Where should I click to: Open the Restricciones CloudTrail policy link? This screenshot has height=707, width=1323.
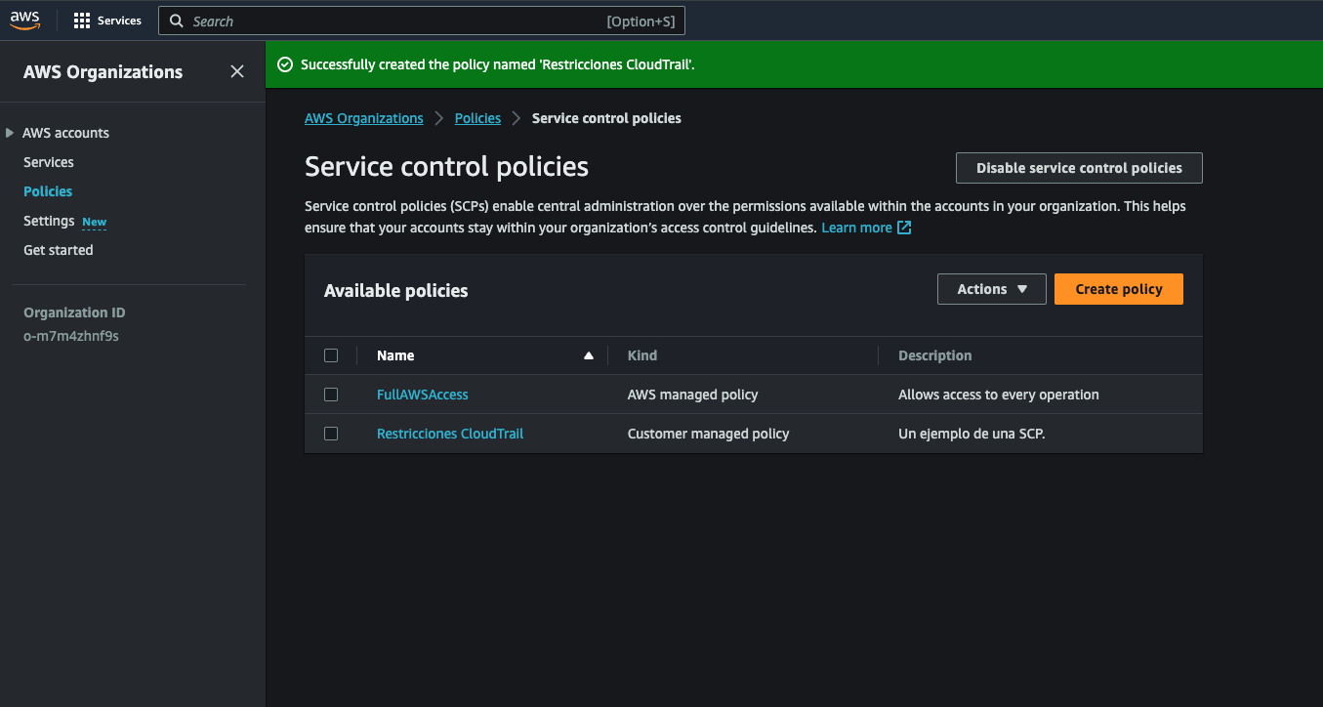pyautogui.click(x=450, y=434)
